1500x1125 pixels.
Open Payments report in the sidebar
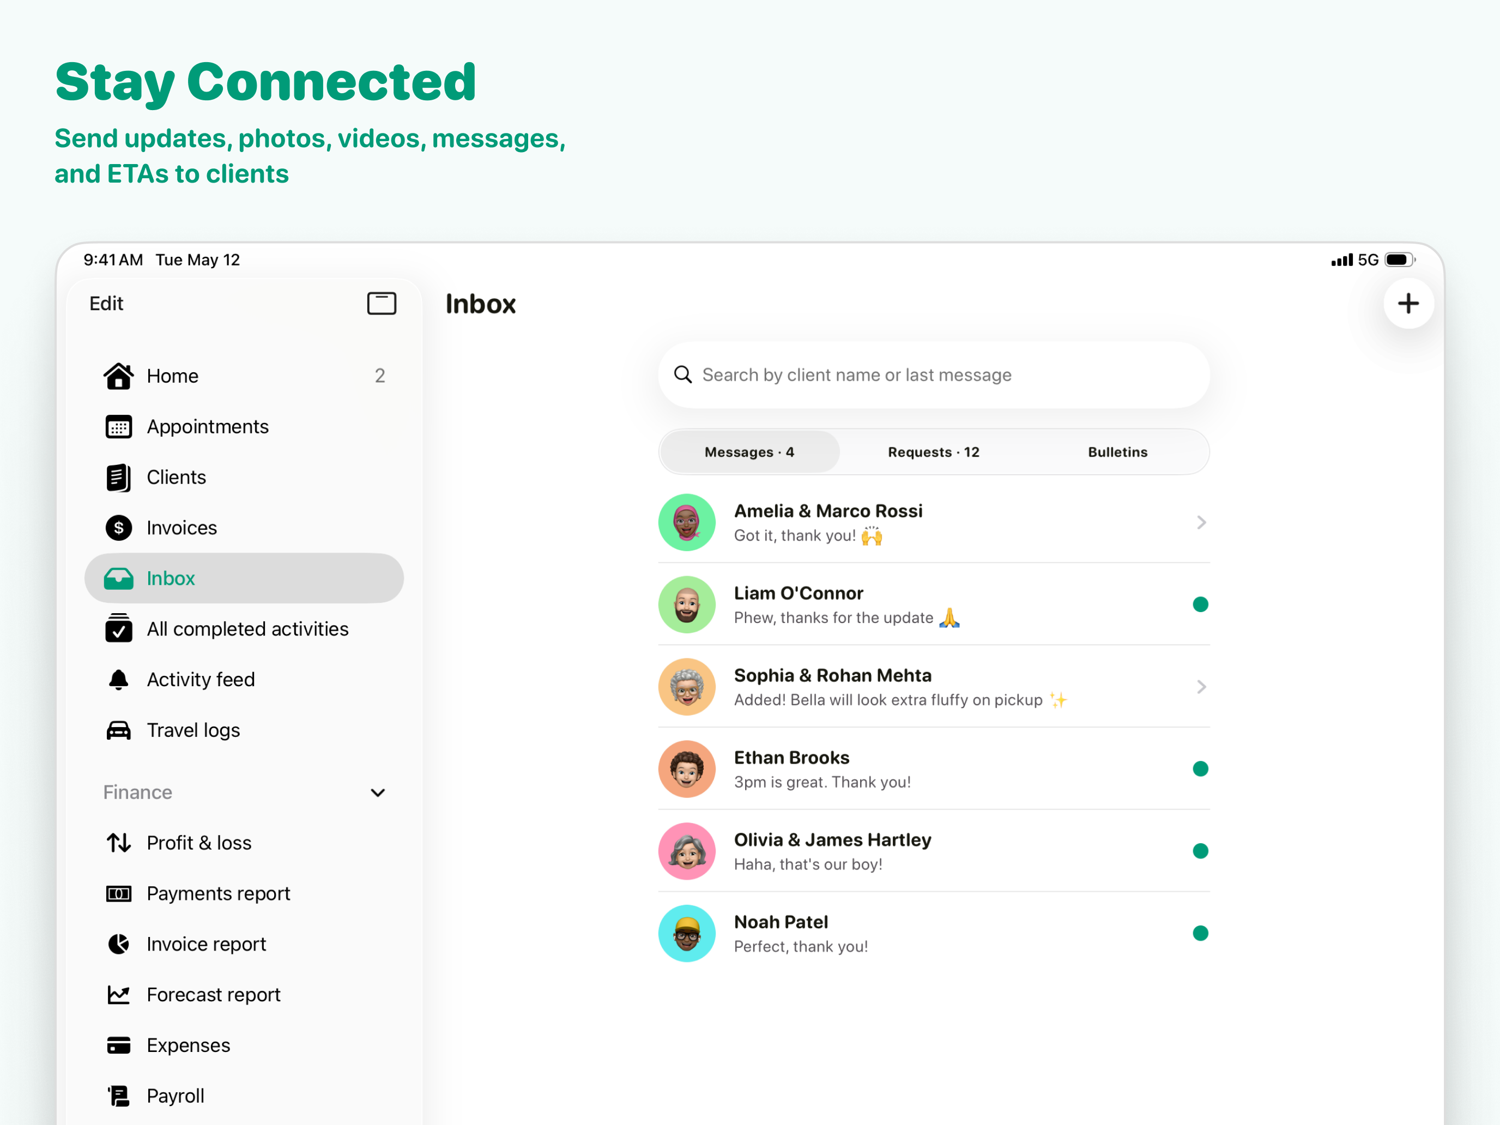244,894
